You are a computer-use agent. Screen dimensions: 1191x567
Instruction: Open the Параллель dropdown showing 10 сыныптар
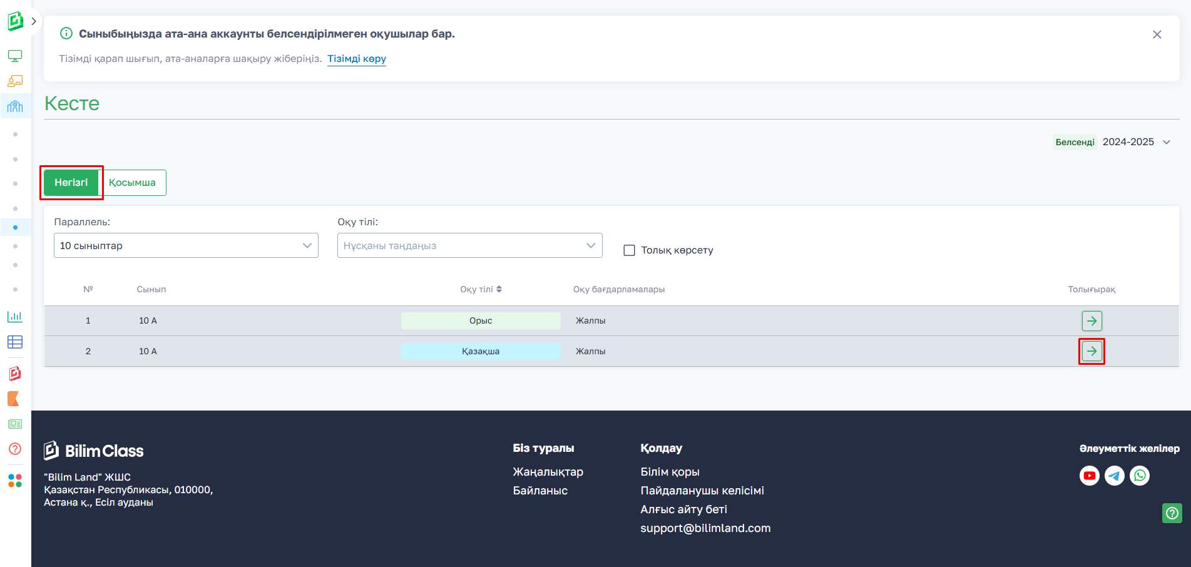pos(186,245)
